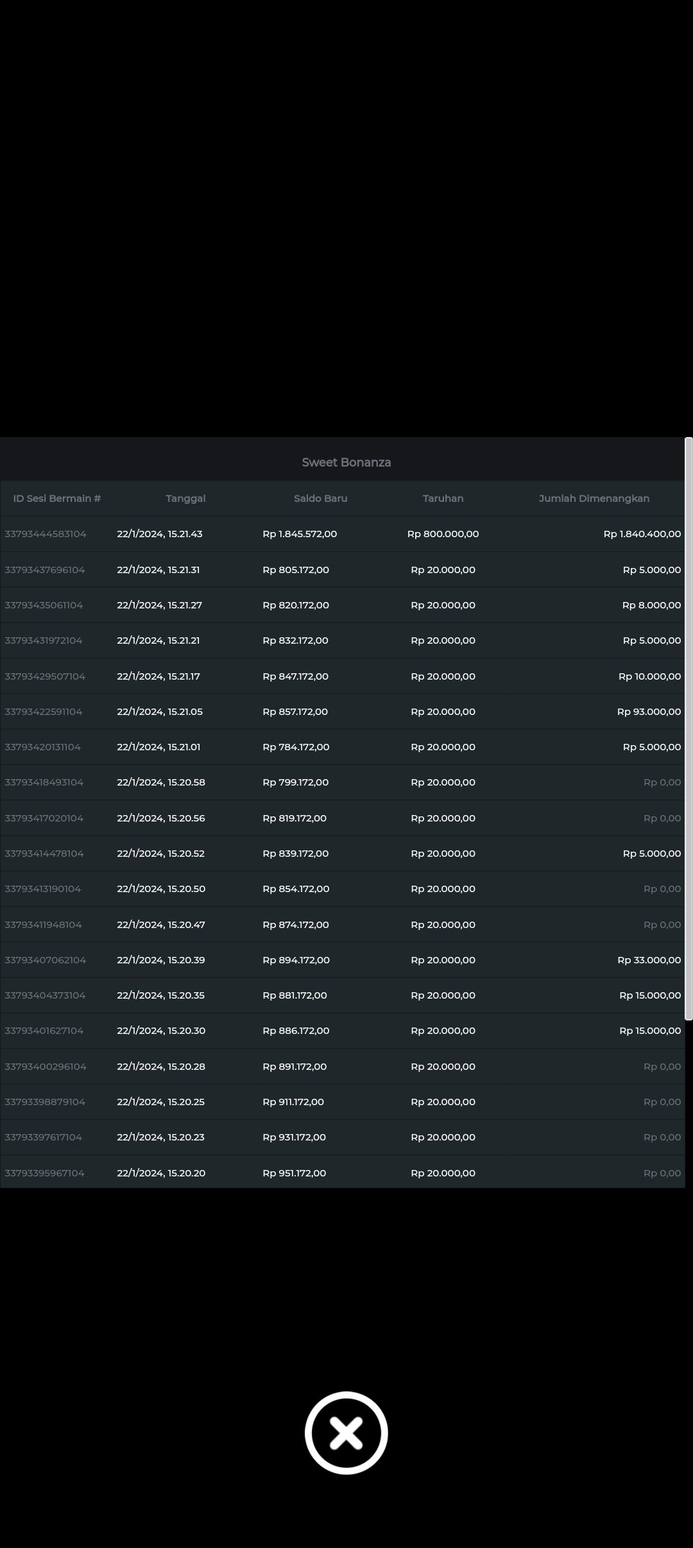This screenshot has height=1548, width=693.
Task: Click the Rp 33.000,00 win amount
Action: click(649, 960)
